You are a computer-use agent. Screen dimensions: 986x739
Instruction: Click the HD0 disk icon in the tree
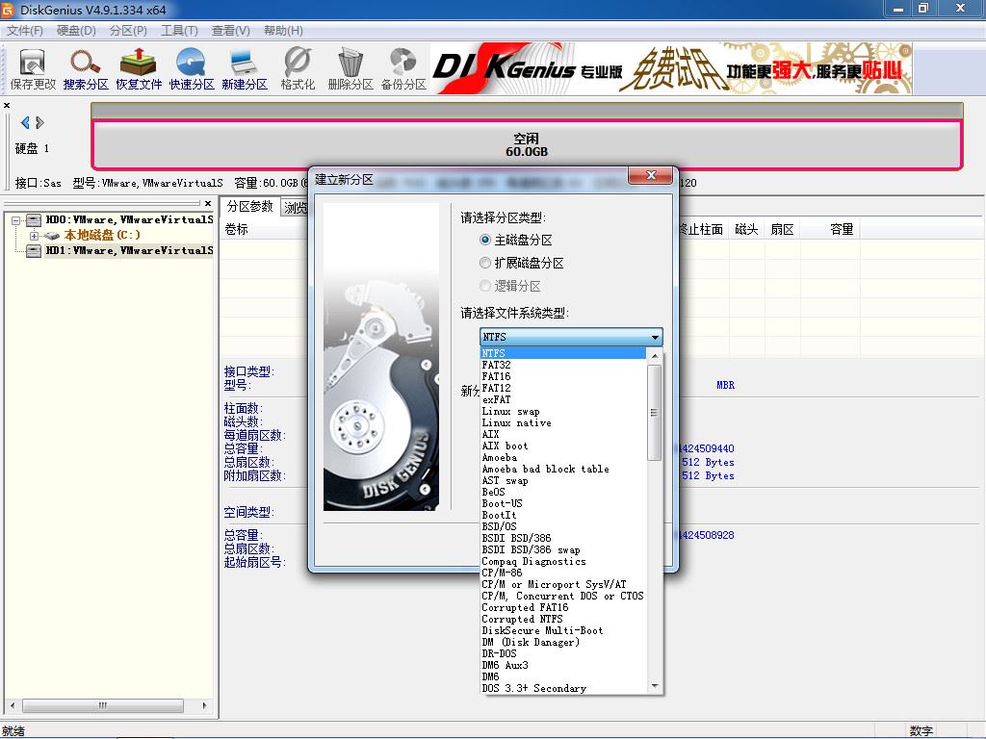[x=34, y=220]
